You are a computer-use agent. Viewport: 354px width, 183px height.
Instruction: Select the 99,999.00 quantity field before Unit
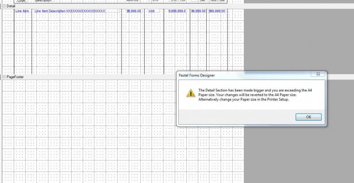pos(134,11)
